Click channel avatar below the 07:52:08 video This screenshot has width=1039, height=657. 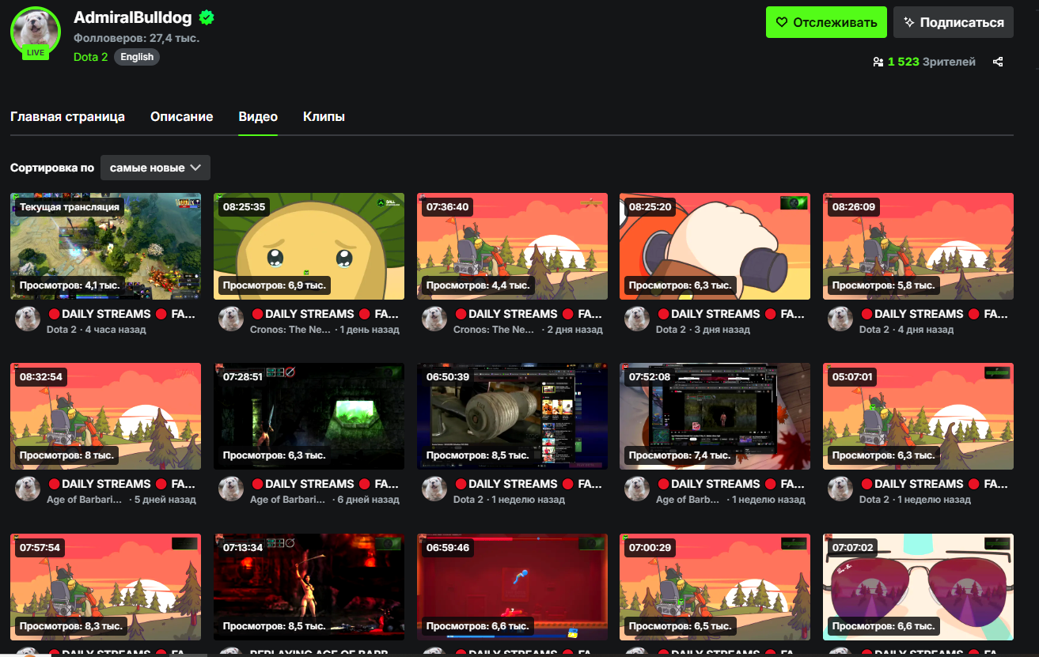point(637,489)
